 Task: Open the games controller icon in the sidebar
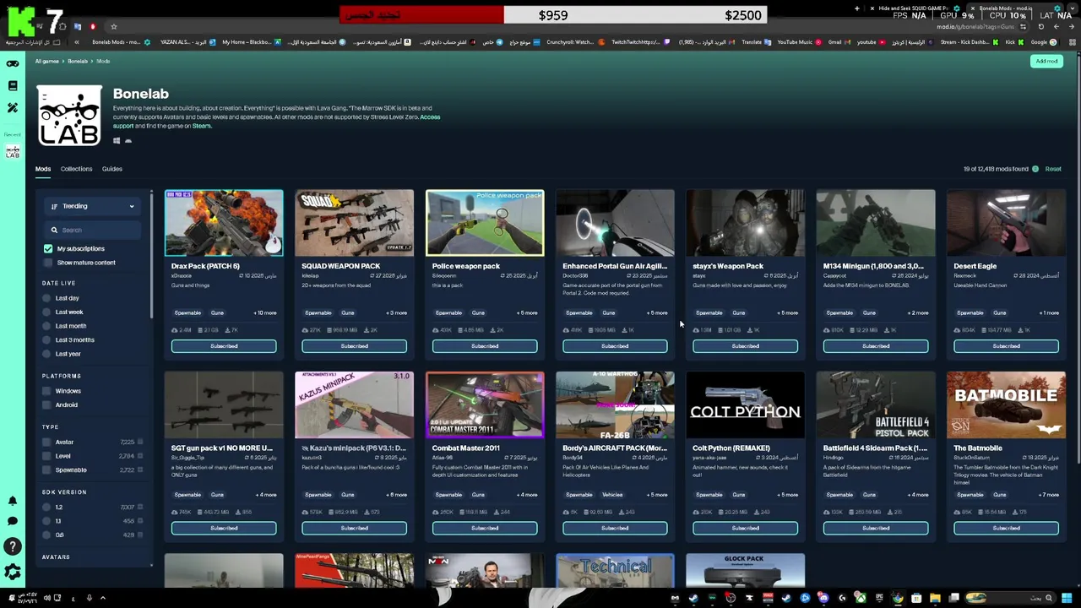pyautogui.click(x=13, y=63)
